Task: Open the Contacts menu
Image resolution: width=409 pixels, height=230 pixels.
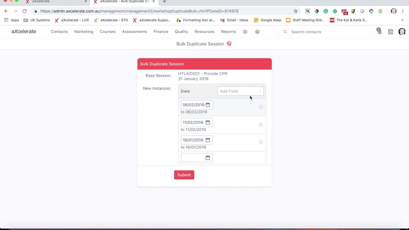Action: (x=59, y=32)
